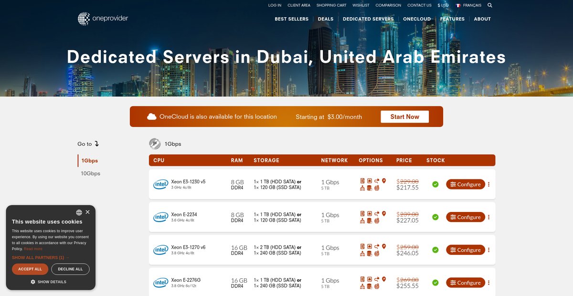
Task: Click green in-stock checkmark on Xeon E3-1270 v6 row
Action: coord(435,250)
